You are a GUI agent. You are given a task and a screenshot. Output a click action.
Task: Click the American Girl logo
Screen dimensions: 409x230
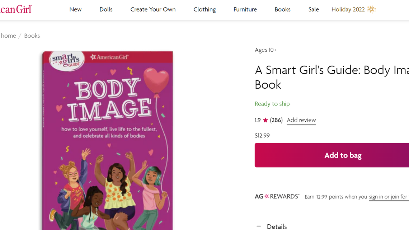tap(16, 9)
